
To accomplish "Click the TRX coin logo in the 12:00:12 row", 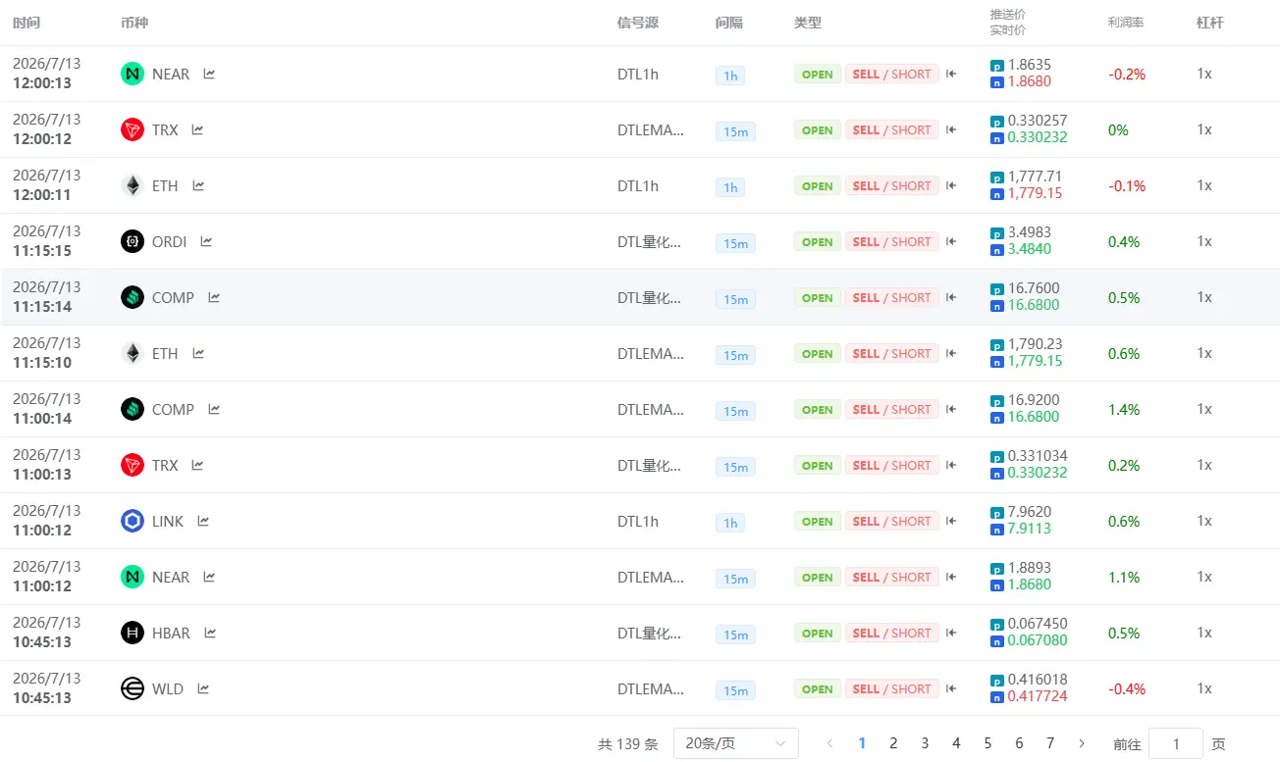I will pyautogui.click(x=133, y=129).
